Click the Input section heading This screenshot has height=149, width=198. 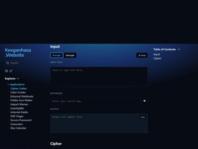point(55,46)
